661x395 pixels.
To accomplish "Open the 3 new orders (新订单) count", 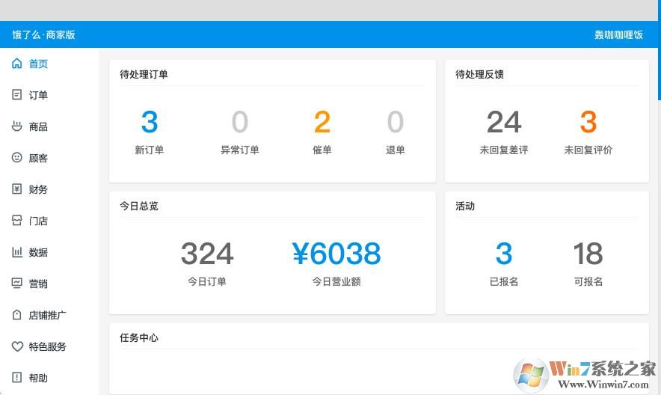I will [150, 123].
